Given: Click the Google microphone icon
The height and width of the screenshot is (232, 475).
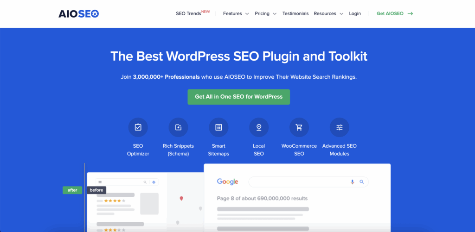Looking at the screenshot, I should pos(353,182).
